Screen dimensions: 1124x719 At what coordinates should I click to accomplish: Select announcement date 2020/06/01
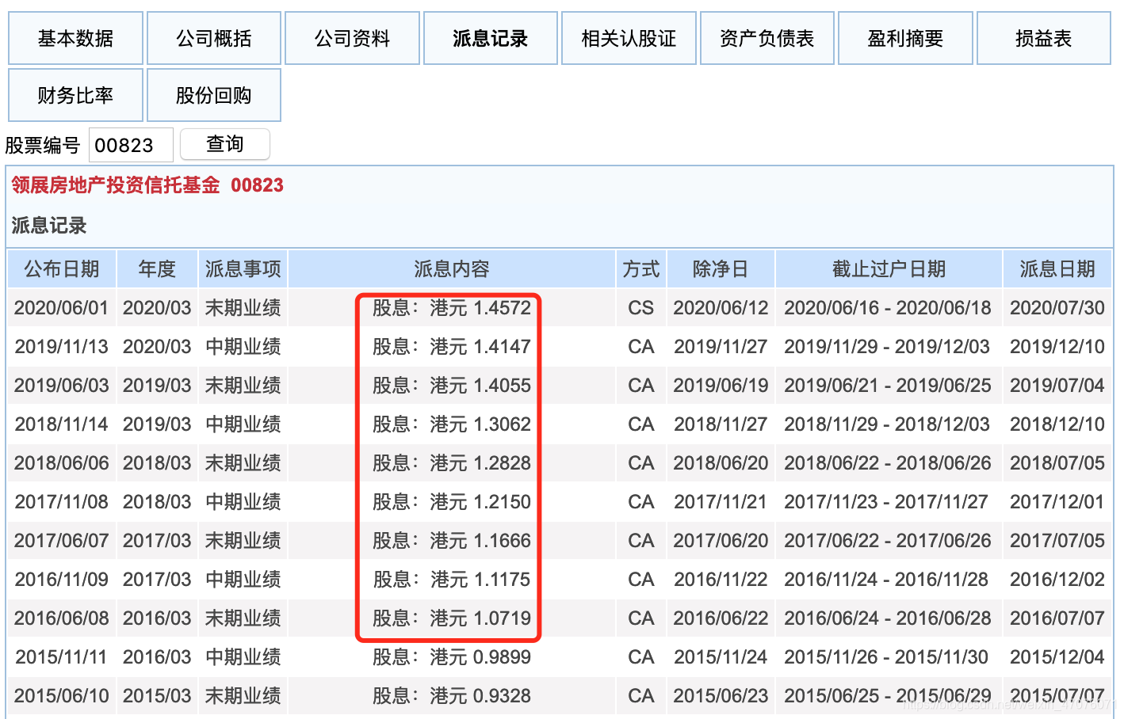[x=61, y=308]
